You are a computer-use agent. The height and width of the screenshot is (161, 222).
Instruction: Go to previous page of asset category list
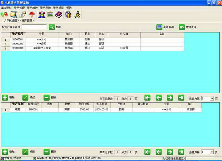158,152
